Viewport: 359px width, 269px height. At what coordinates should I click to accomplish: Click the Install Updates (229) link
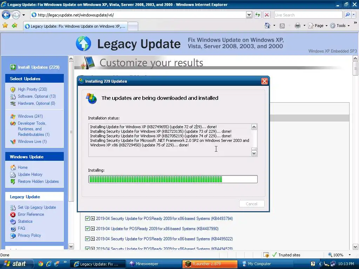coord(39,67)
